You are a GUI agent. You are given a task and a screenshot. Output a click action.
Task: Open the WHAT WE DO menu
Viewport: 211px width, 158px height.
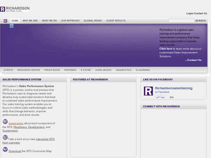pyautogui.click(x=49, y=21)
